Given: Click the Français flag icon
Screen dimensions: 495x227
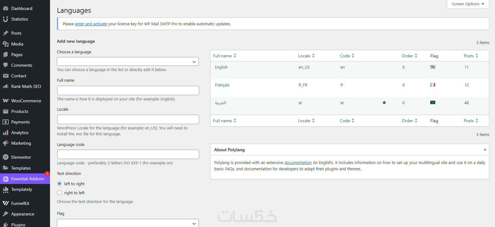Looking at the screenshot, I should (x=433, y=85).
